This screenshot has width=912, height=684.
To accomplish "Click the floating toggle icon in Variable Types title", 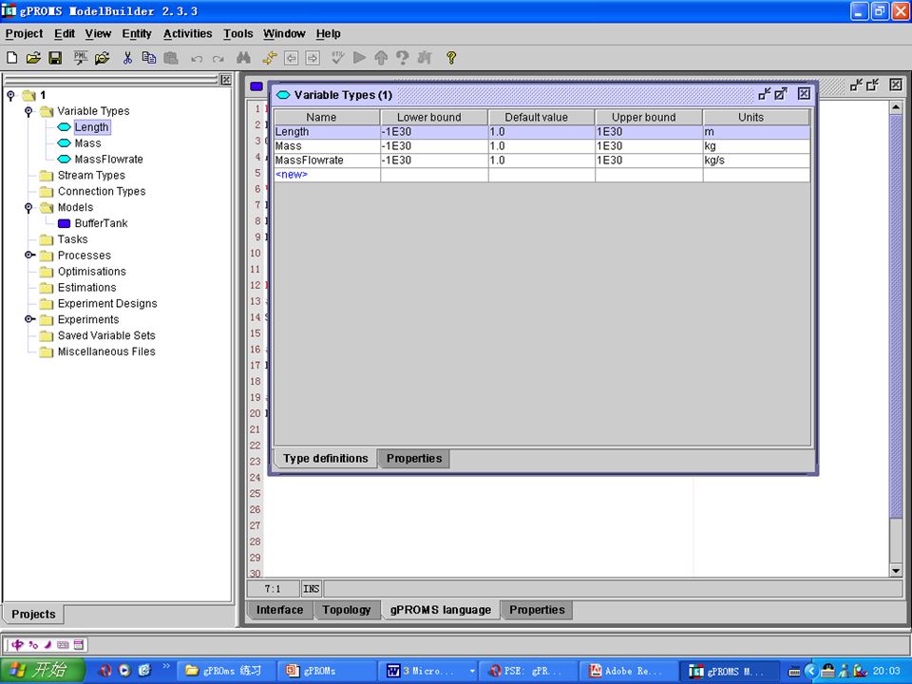I will point(764,94).
